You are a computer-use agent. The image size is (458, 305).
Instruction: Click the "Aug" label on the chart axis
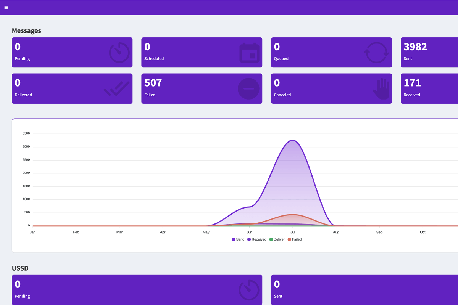point(336,232)
